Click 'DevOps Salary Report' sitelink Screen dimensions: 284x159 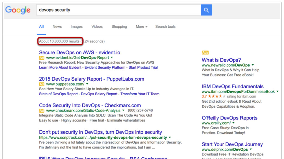click(x=99, y=94)
